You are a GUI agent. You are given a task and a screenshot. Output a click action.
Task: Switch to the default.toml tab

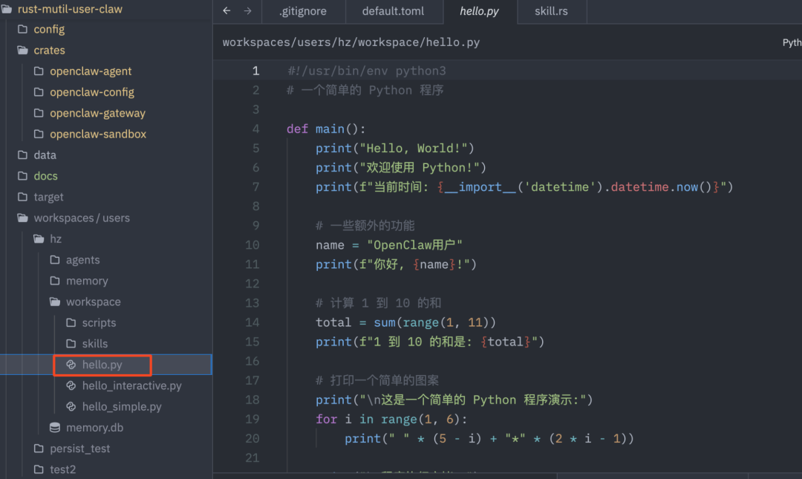[391, 11]
